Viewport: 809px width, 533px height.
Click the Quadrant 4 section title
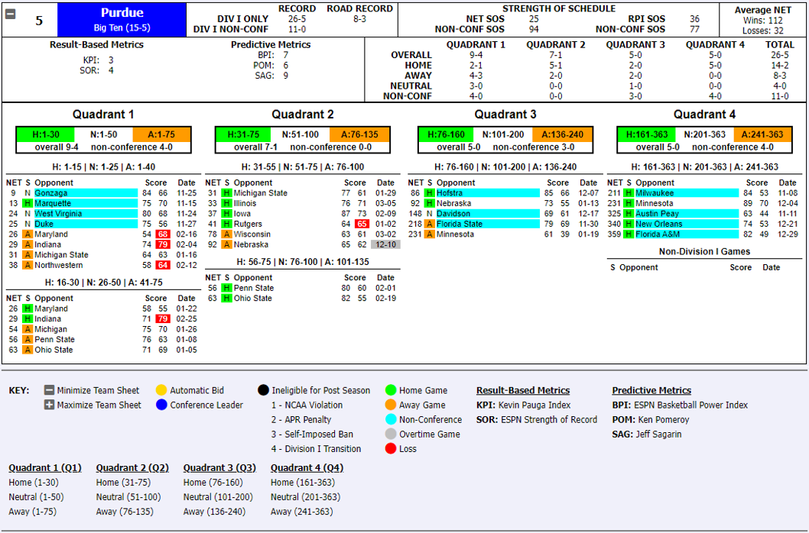pyautogui.click(x=704, y=115)
